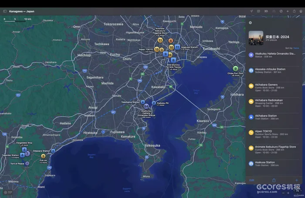
Task: Click the Torii of Peace pin
Action: pos(27,164)
